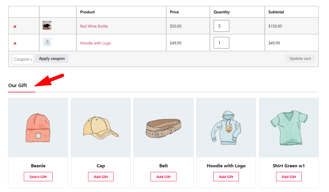Add the Belt gift to cart
This screenshot has width=329, height=192.
[163, 176]
